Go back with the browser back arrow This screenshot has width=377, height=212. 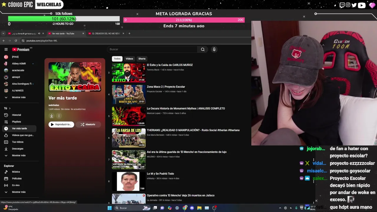[4, 41]
